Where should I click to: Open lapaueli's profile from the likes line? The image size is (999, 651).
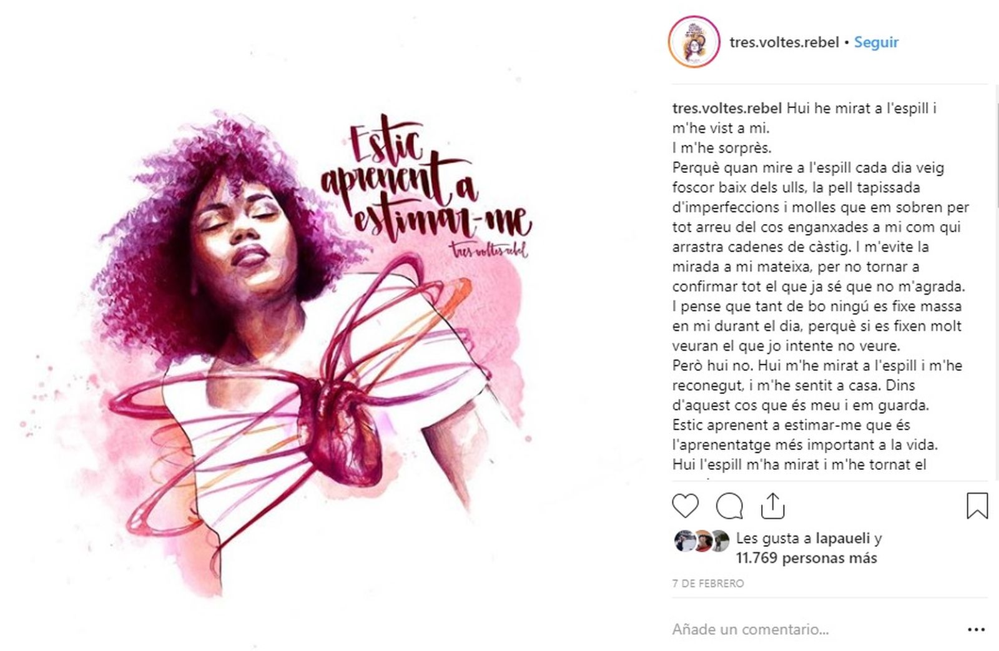843,538
